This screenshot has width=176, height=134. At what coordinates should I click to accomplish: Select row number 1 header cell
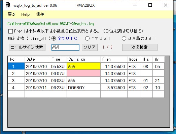pyautogui.click(x=16, y=66)
